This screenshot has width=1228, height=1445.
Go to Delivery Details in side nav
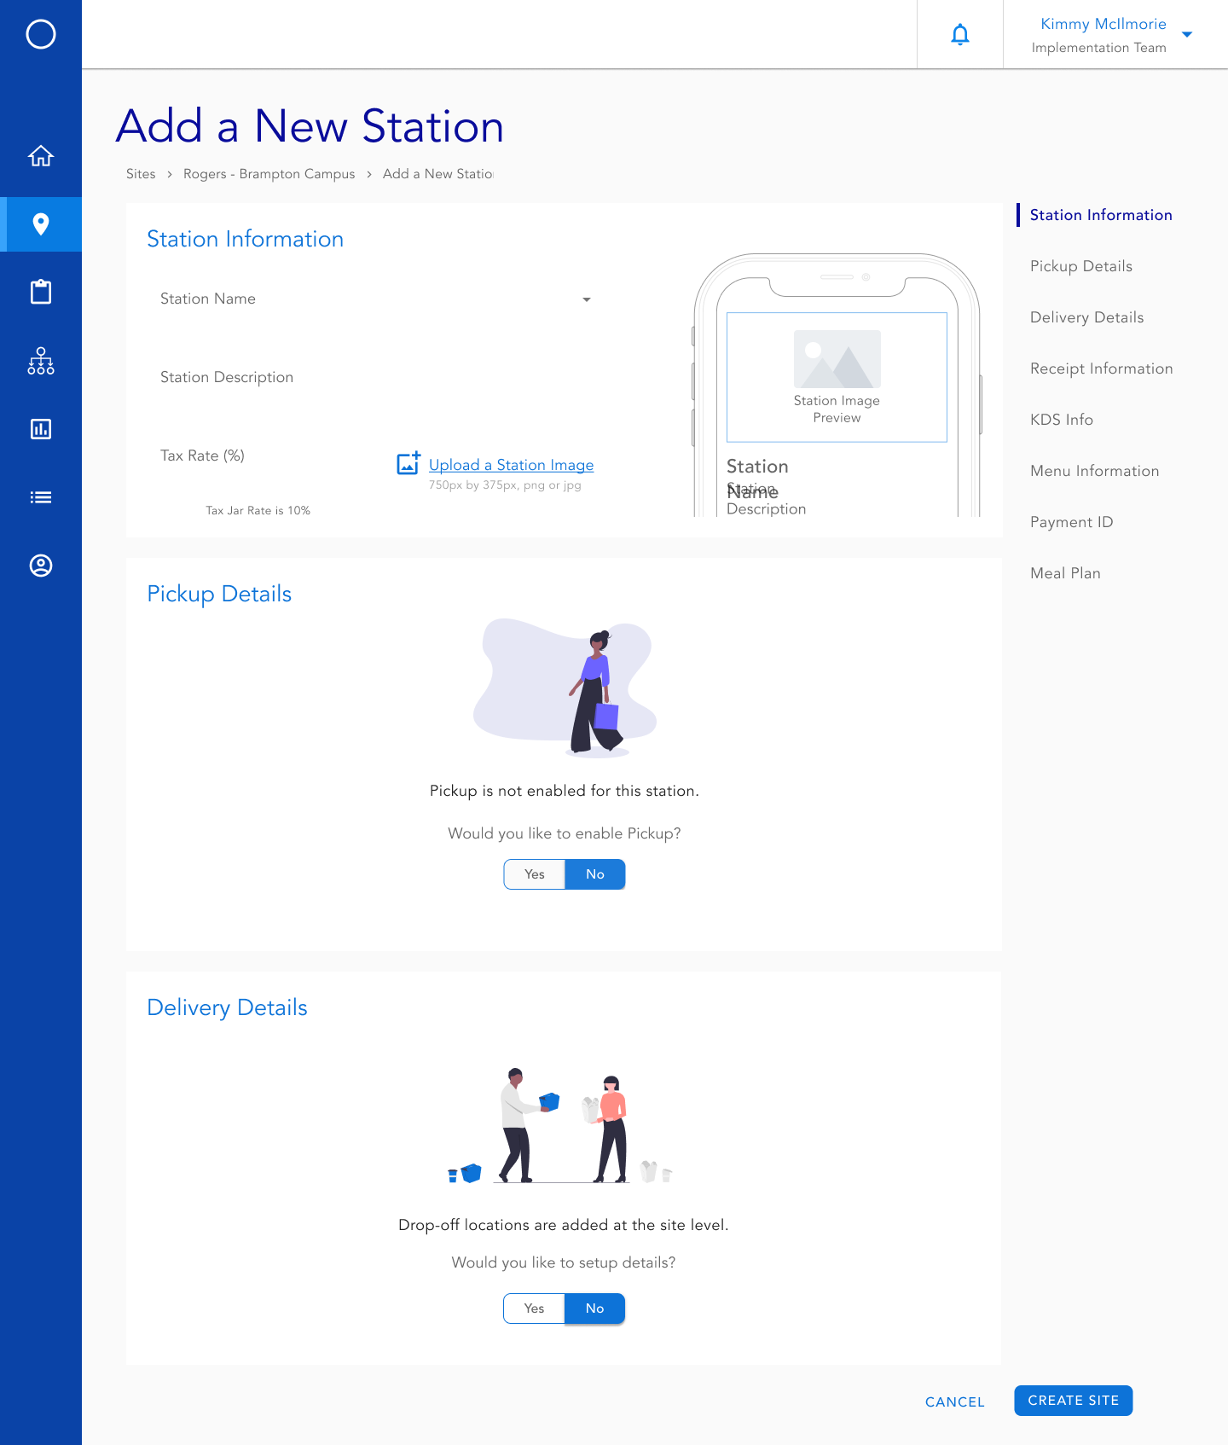pos(1087,317)
